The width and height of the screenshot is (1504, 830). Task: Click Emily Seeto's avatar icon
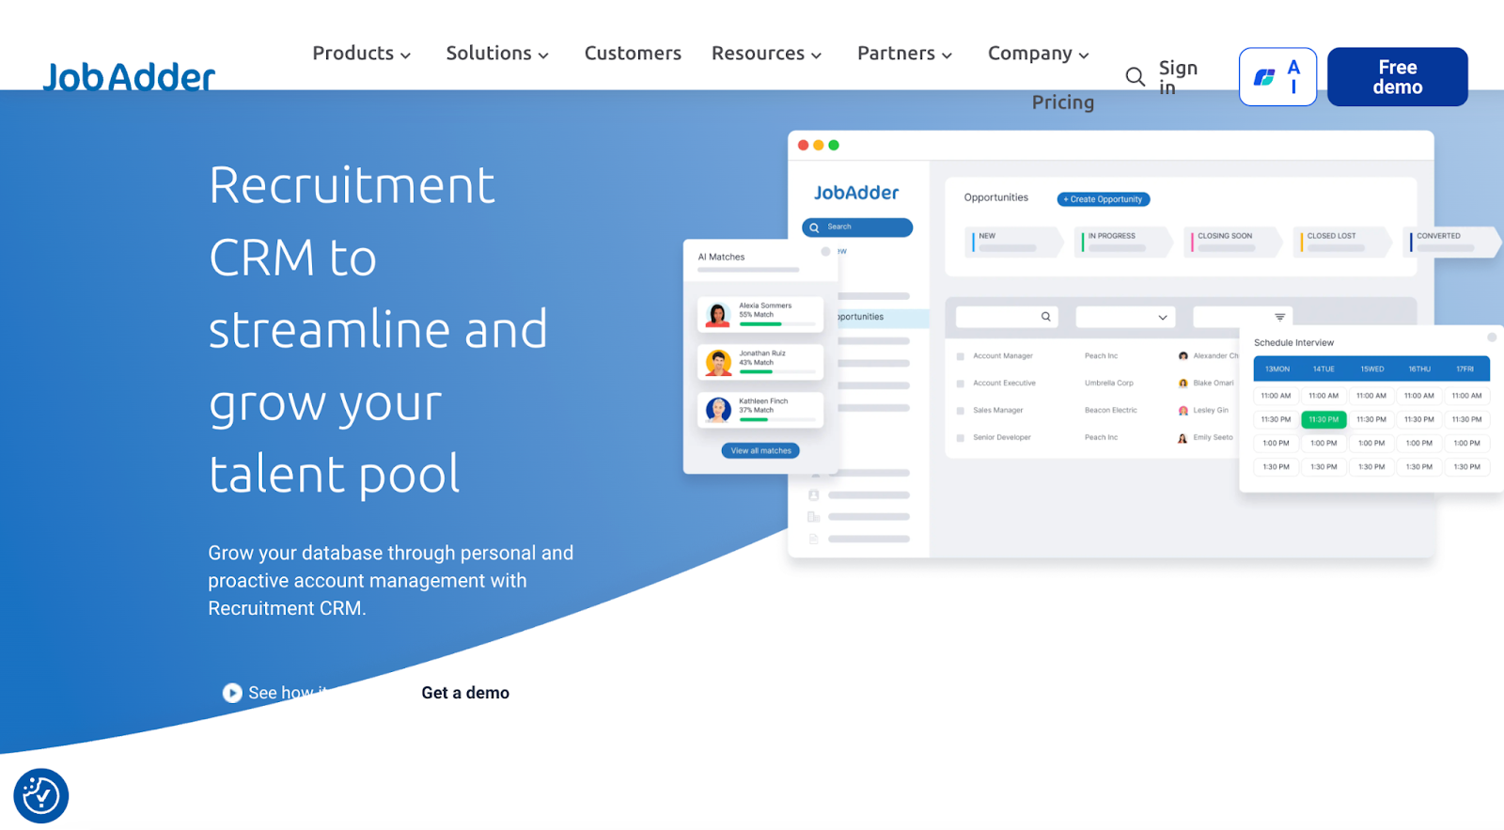[x=1183, y=438]
